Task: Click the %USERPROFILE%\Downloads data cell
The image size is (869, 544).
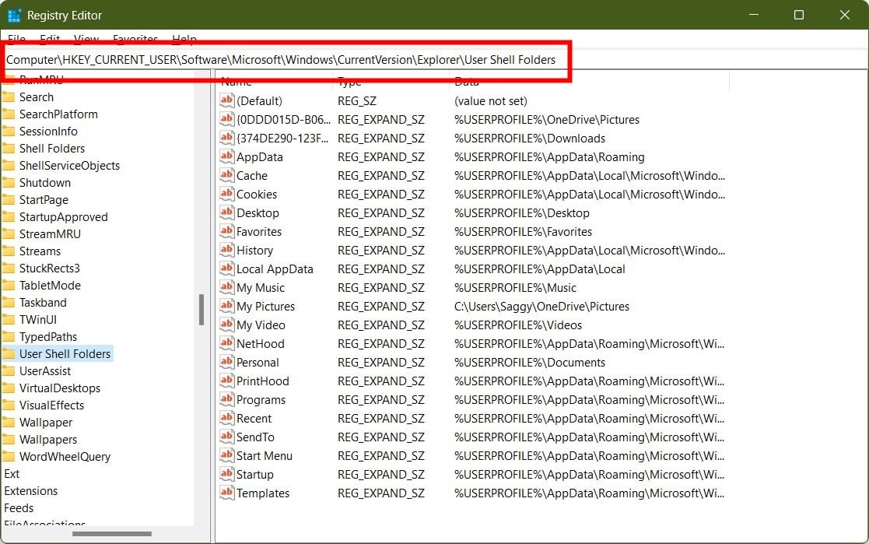Action: [529, 138]
